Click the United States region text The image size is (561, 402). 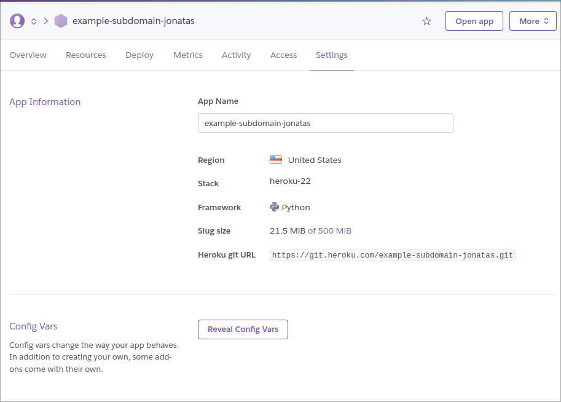point(315,160)
